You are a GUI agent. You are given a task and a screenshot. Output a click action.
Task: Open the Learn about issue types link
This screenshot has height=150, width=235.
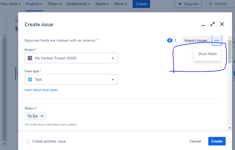point(41,90)
